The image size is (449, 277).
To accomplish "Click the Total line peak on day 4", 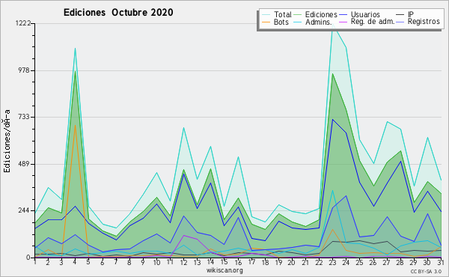I will click(x=75, y=49).
